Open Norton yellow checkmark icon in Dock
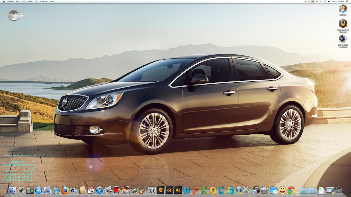The height and width of the screenshot is (197, 351). point(169,190)
